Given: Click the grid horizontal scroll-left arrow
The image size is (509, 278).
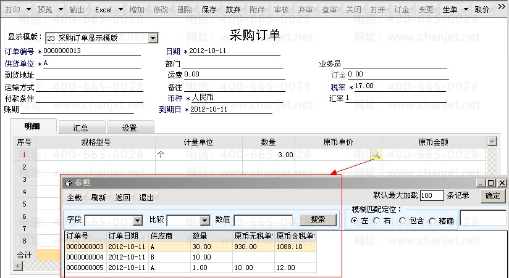Looking at the screenshot, I should pos(18,266).
